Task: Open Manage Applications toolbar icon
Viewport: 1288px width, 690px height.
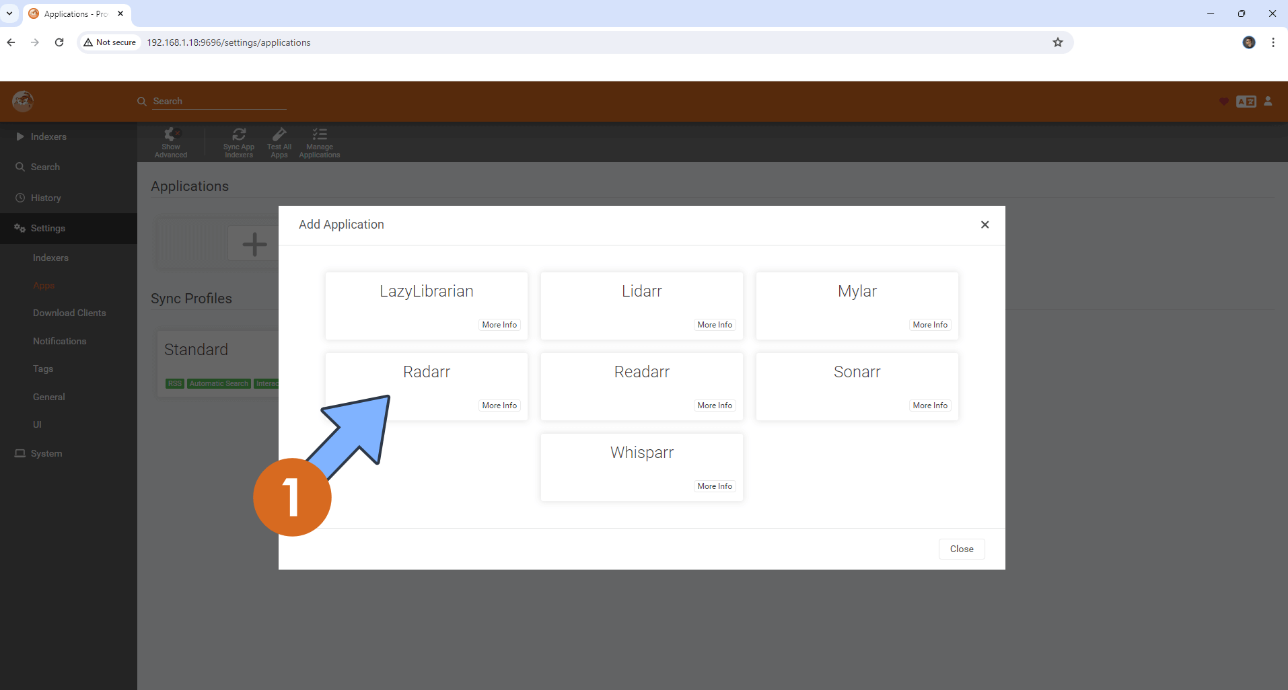Action: click(320, 143)
